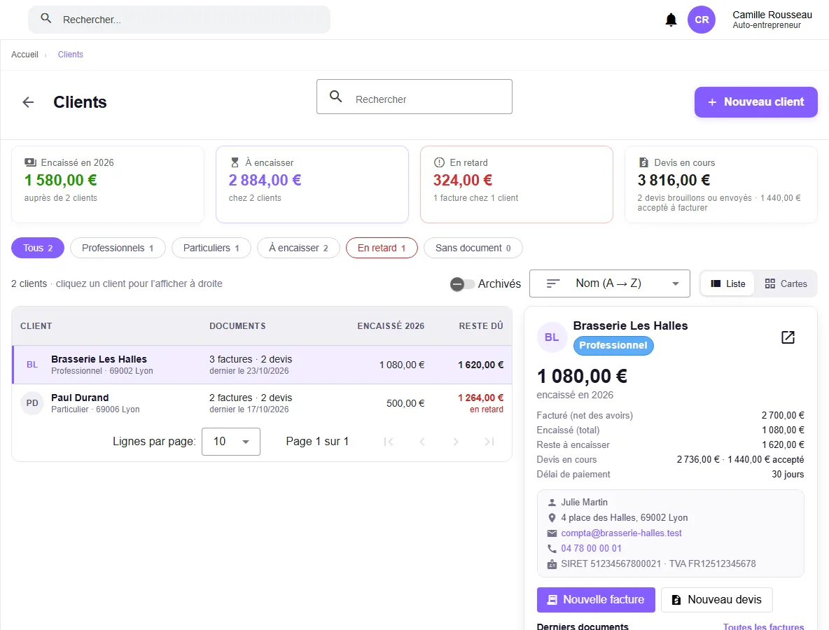Go to the first page of results

click(x=389, y=442)
